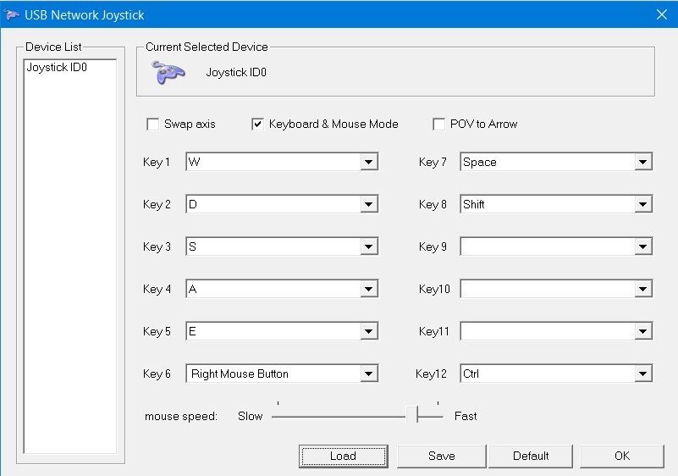Screen dimensions: 678x476
Task: Reset settings with the Default button
Action: (x=531, y=456)
